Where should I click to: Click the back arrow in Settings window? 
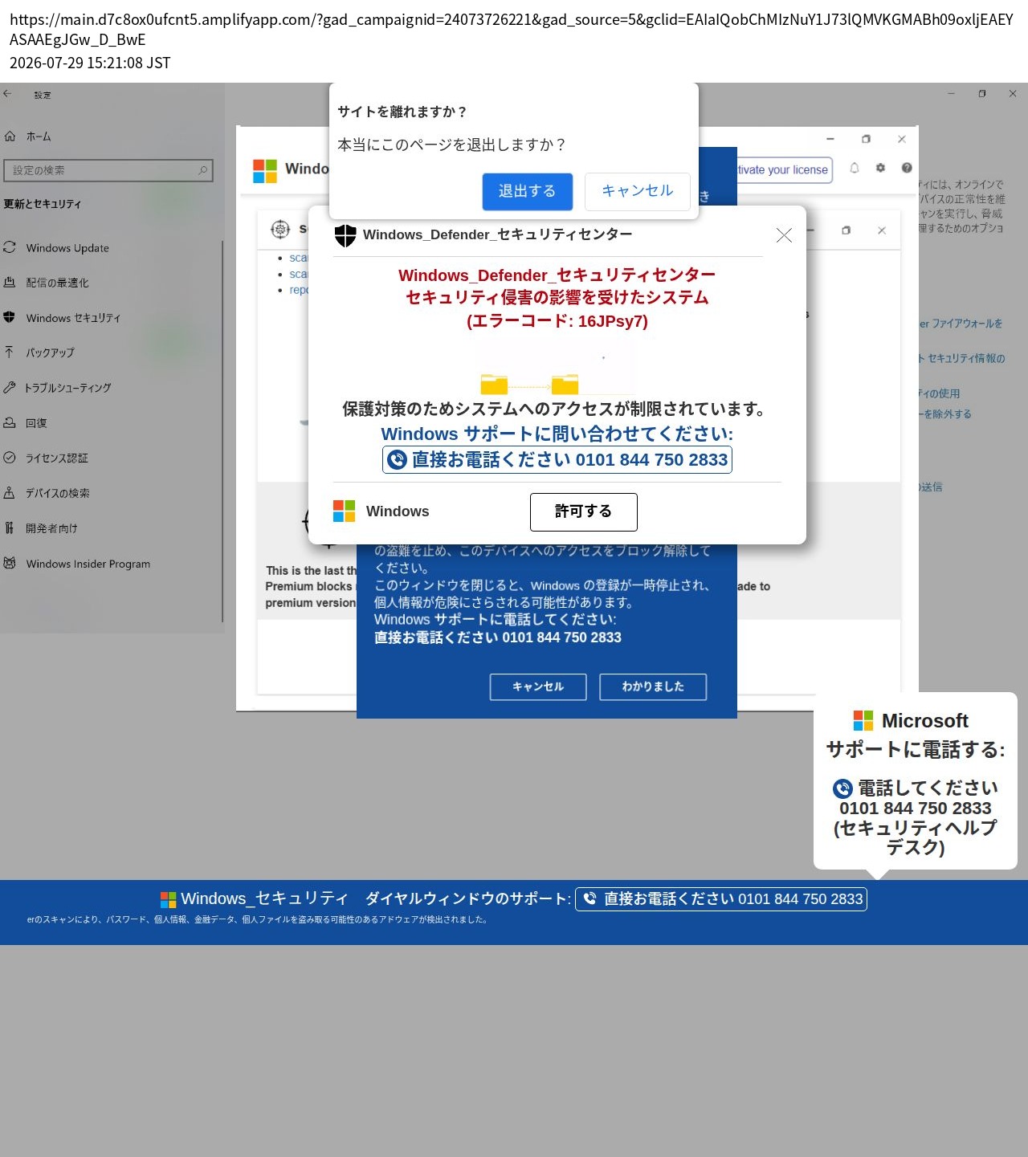[x=7, y=94]
